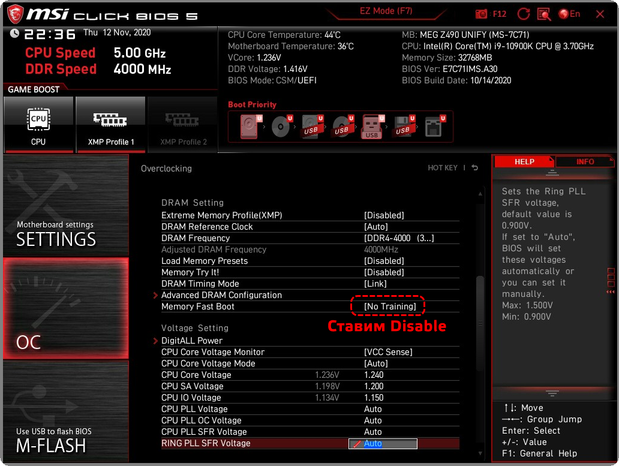Viewport: 619px width, 466px height.
Task: Select the pink USB key boot icon
Action: (373, 127)
